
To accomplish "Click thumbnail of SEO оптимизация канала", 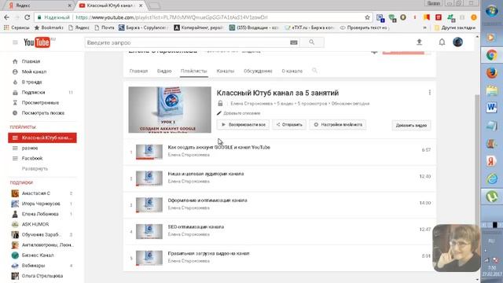I will (149, 231).
